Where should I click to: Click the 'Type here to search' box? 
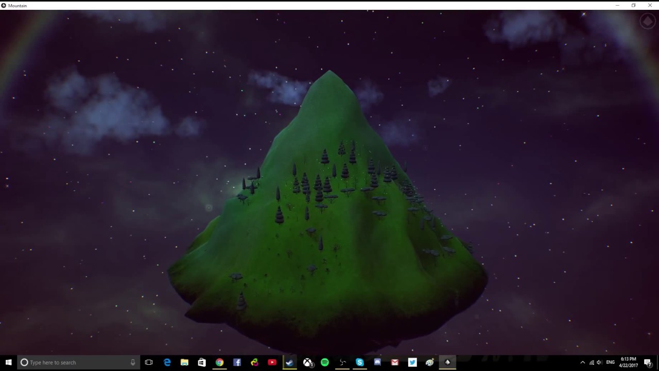pos(78,362)
